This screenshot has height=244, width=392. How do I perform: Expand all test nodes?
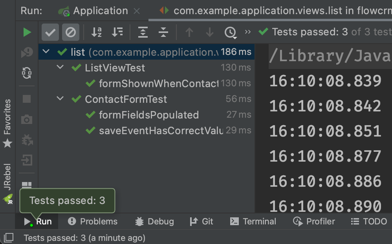point(143,32)
